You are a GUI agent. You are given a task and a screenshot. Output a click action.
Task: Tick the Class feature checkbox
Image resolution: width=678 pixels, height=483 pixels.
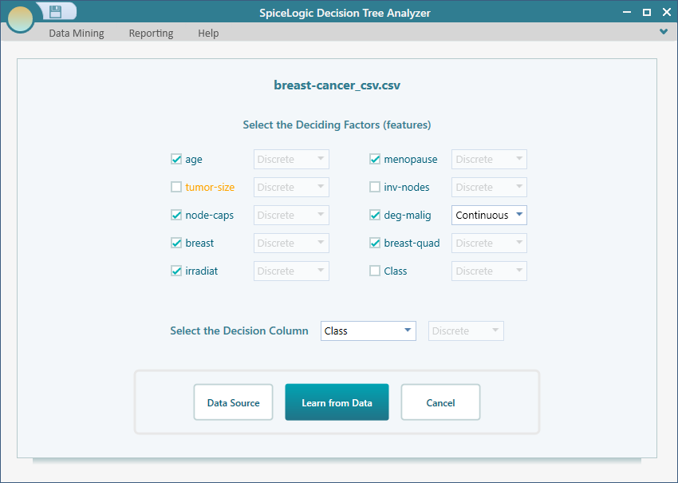pyautogui.click(x=375, y=271)
